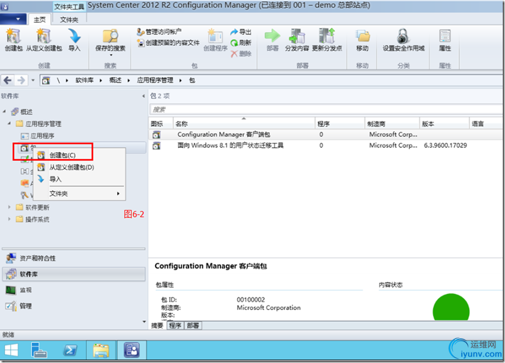505x363 pixels.
Task: Open the 软件库 workspace button
Action: pos(73,274)
